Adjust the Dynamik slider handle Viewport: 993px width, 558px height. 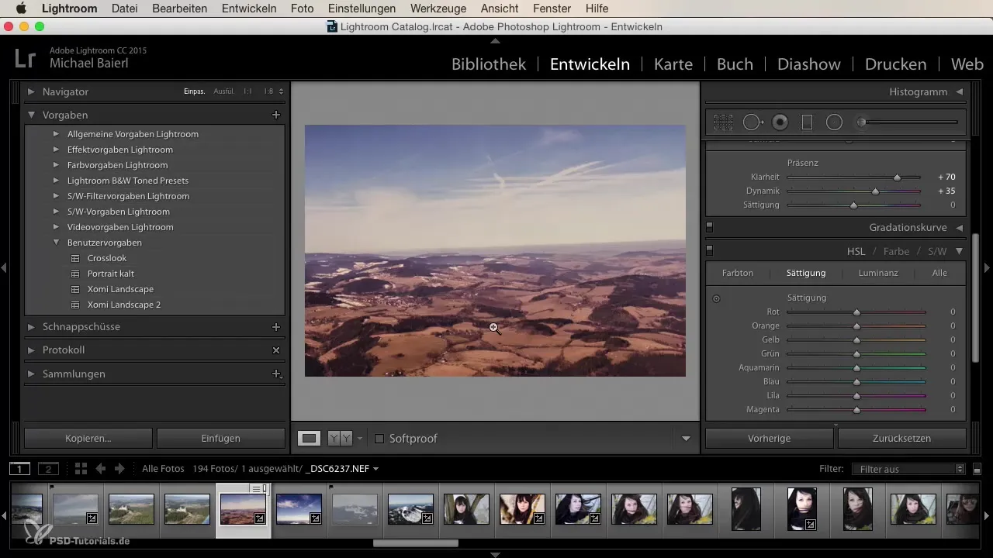(876, 191)
